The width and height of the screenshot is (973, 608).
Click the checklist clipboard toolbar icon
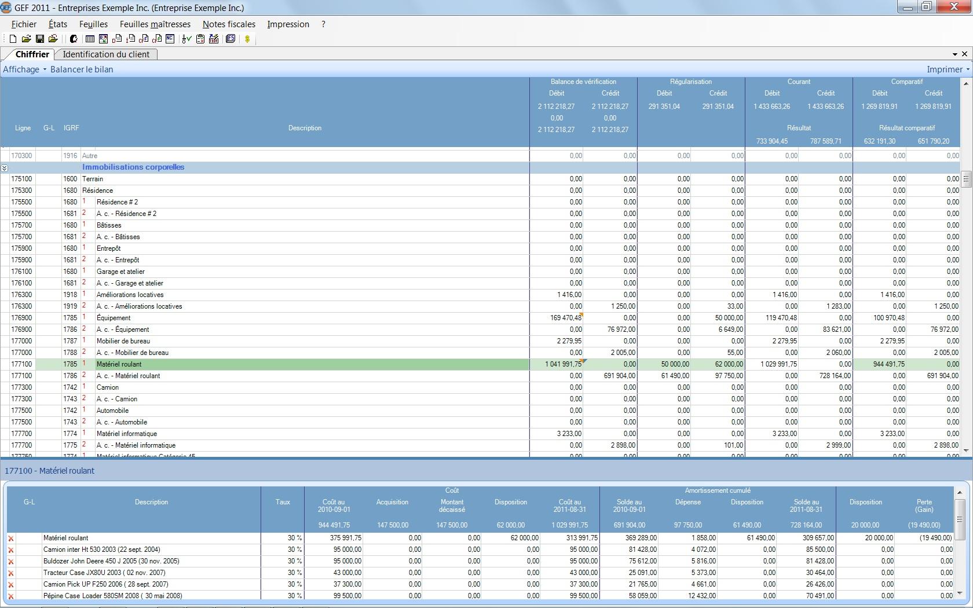[x=200, y=39]
